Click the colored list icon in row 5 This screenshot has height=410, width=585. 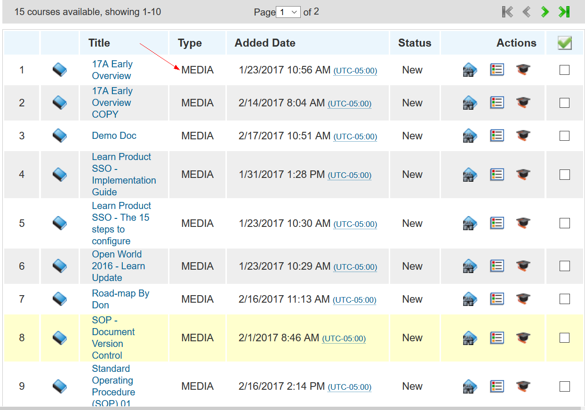497,223
